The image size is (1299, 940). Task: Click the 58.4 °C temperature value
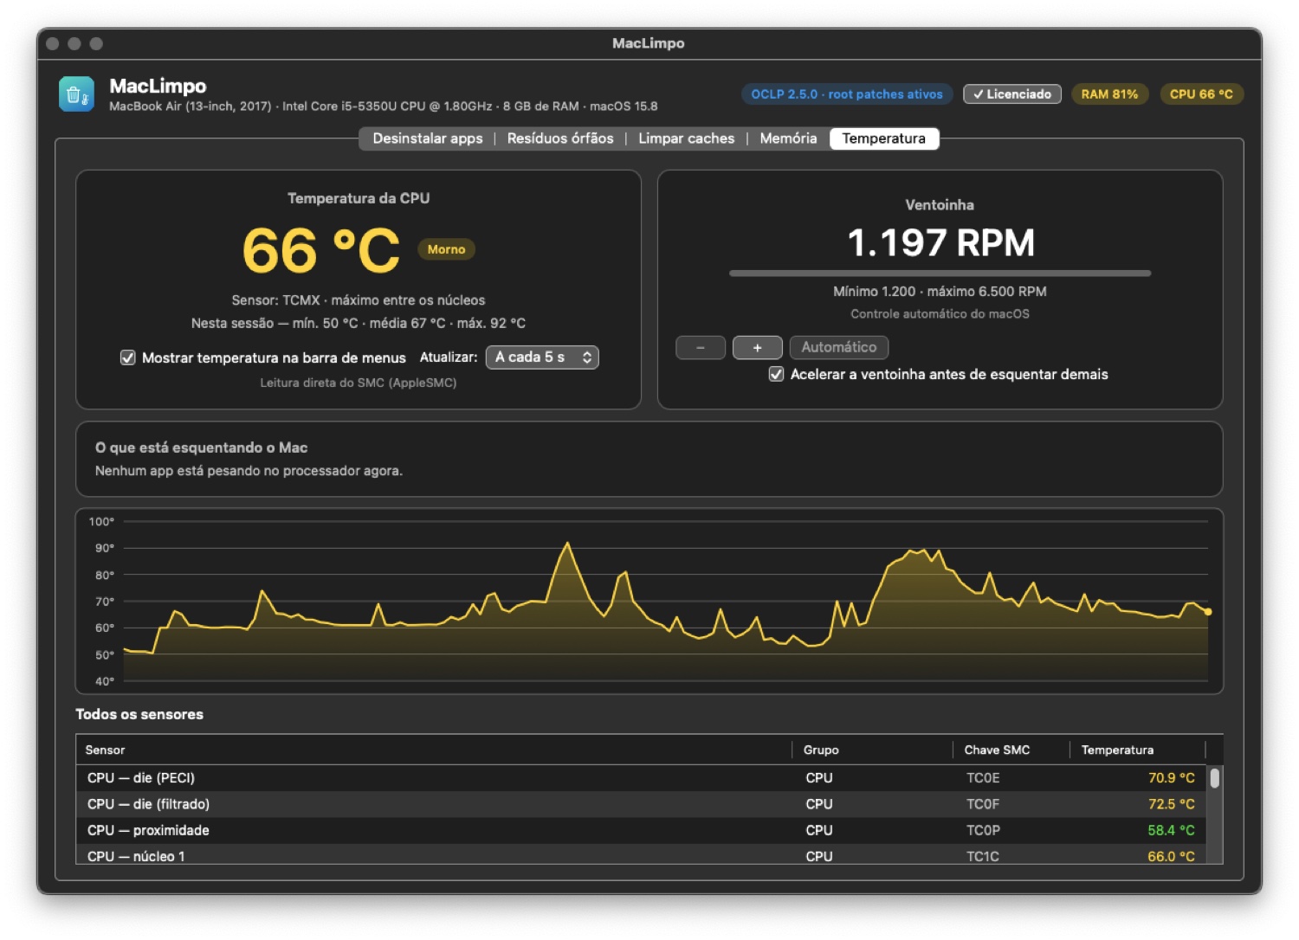1171,830
